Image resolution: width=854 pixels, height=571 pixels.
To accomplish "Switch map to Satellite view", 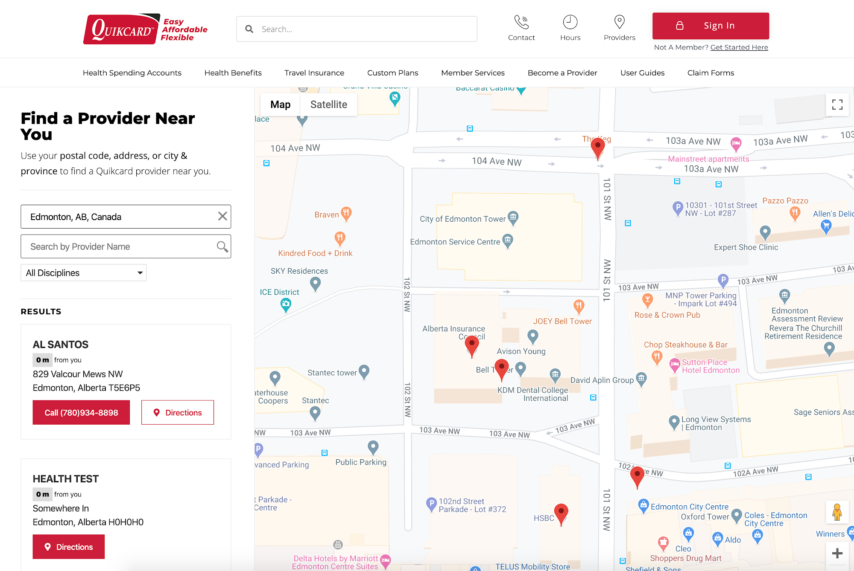I will click(328, 104).
